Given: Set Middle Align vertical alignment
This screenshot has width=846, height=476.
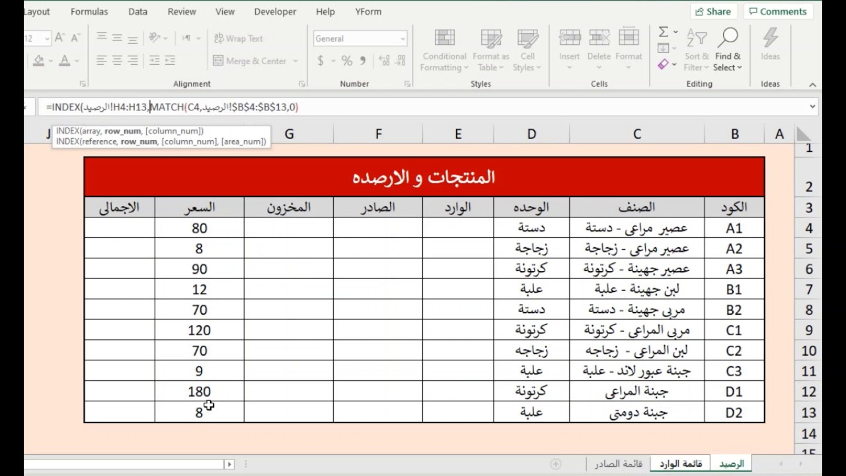Looking at the screenshot, I should tap(117, 38).
